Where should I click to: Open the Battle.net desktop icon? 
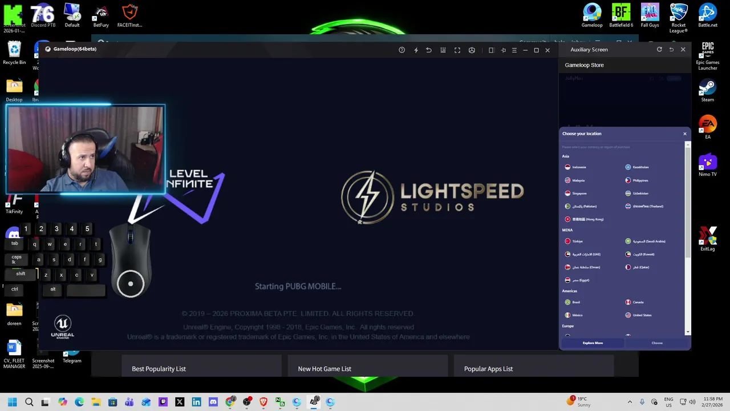tap(708, 15)
